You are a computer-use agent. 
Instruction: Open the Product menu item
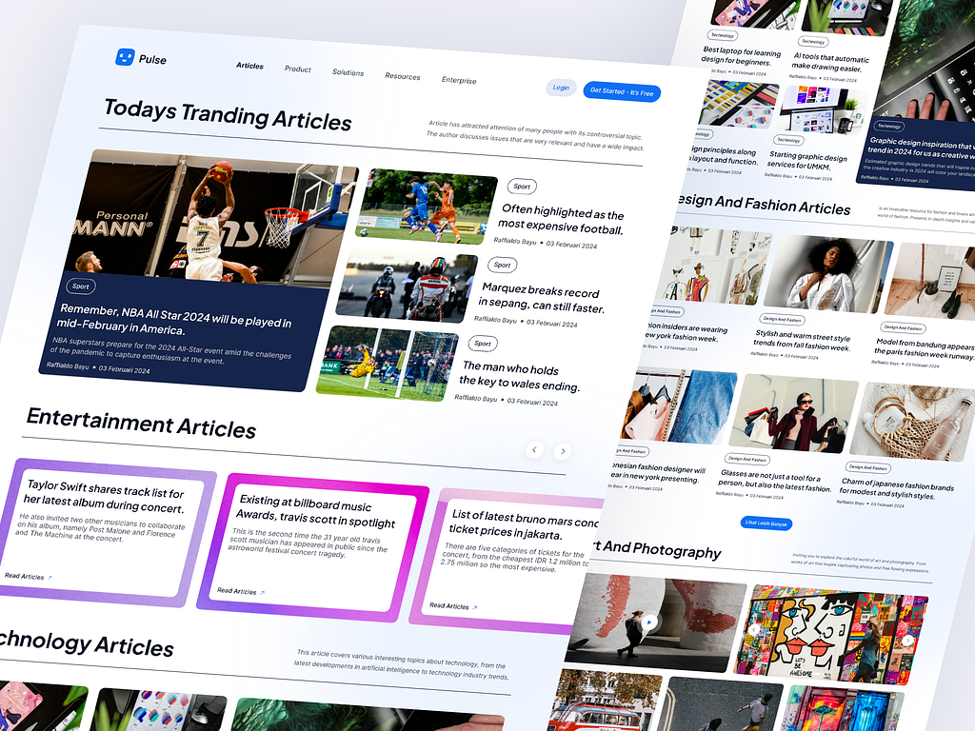pyautogui.click(x=298, y=69)
